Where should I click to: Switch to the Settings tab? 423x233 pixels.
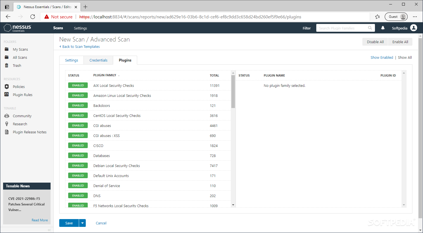[72, 60]
